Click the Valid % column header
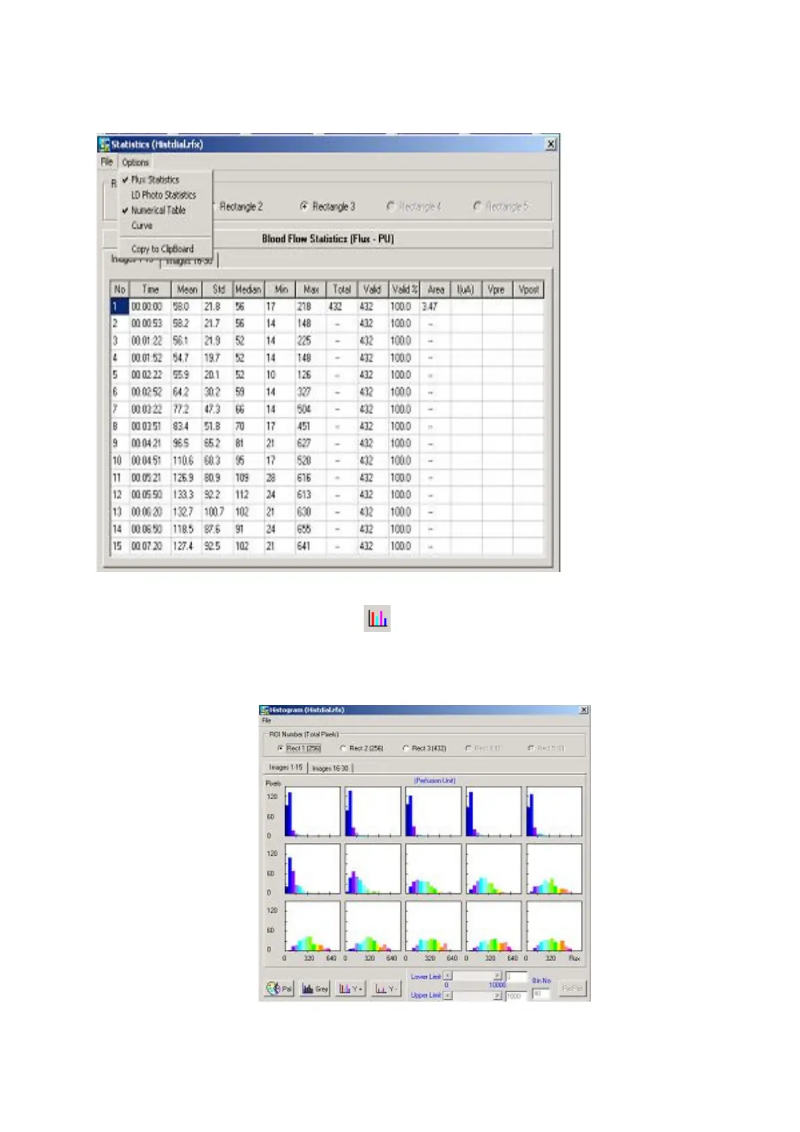The height and width of the screenshot is (1132, 800). [405, 290]
